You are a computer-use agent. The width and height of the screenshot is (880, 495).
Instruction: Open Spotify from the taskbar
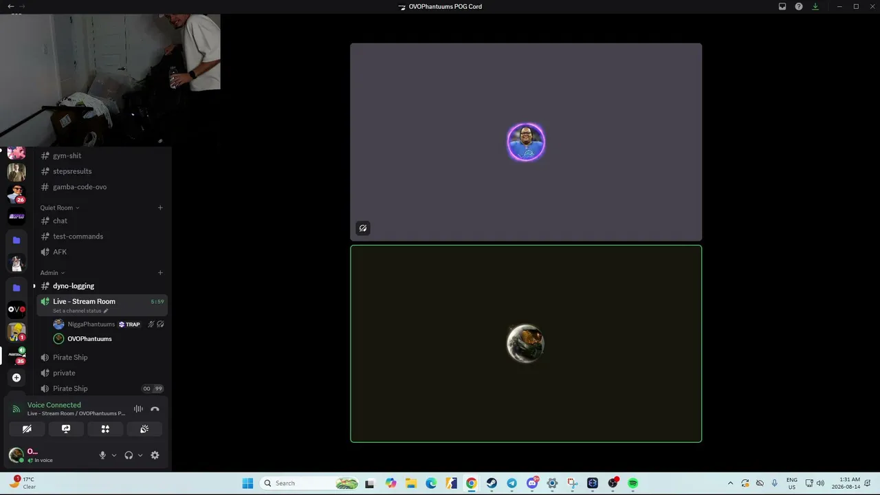(633, 483)
